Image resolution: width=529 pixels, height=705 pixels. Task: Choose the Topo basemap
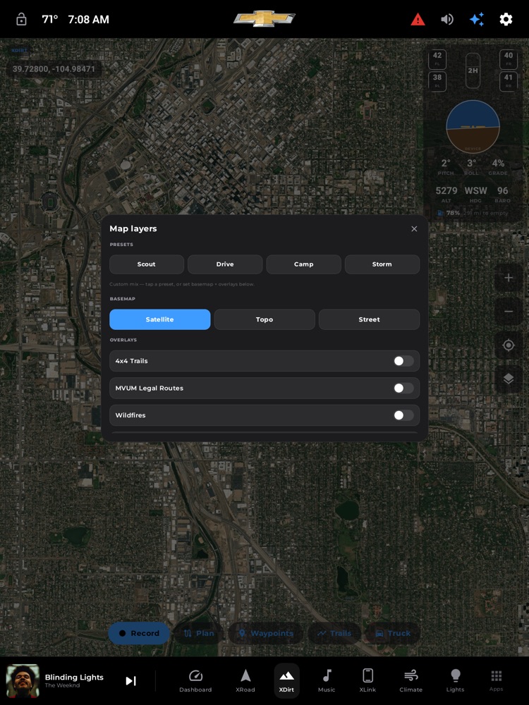tap(264, 319)
